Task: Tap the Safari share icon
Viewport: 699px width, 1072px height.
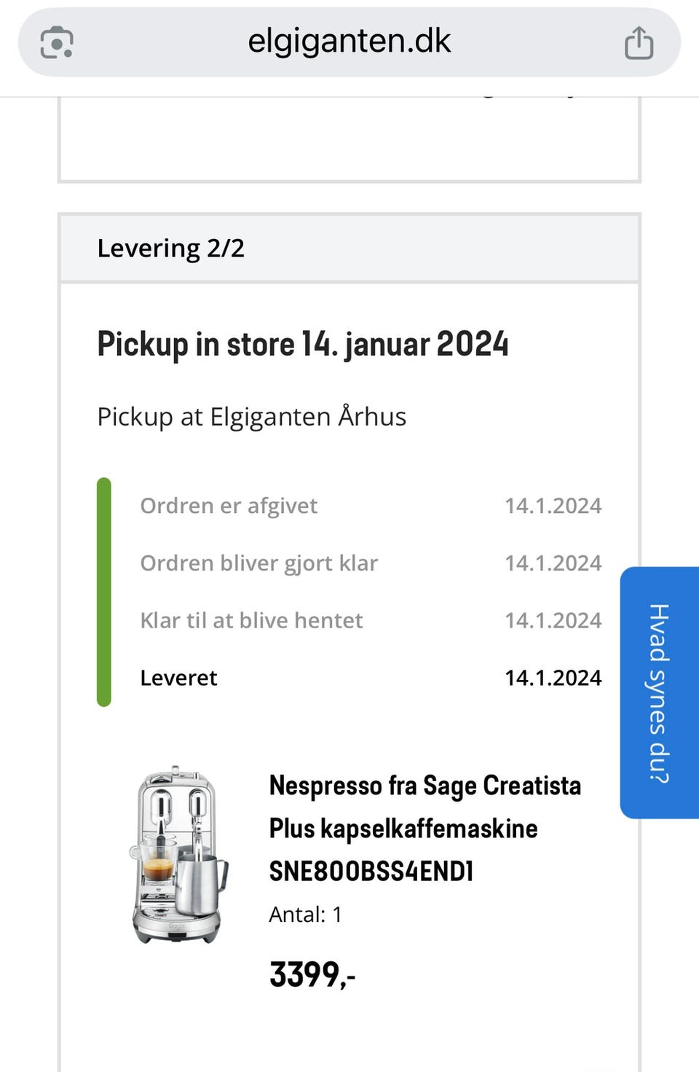Action: point(639,42)
